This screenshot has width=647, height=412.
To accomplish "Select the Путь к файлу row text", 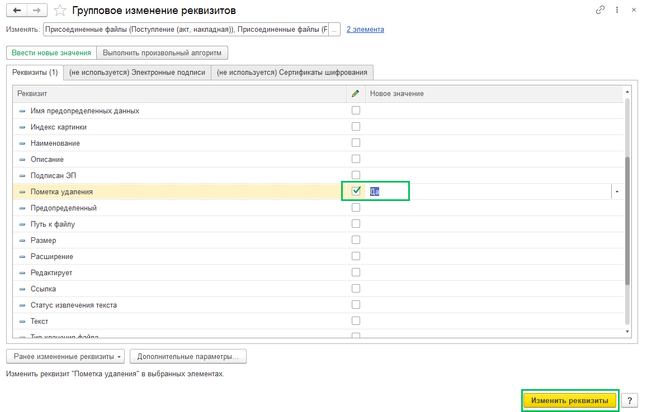I will point(53,224).
